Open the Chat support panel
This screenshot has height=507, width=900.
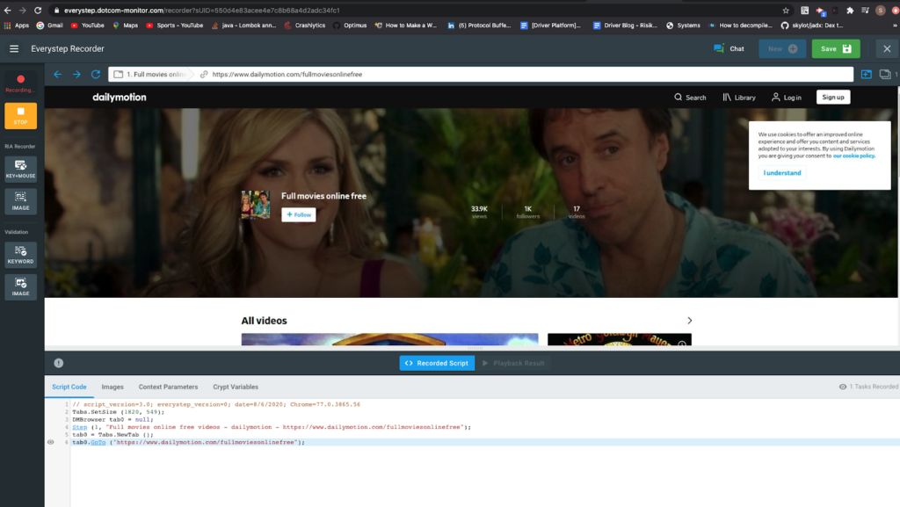pyautogui.click(x=729, y=48)
